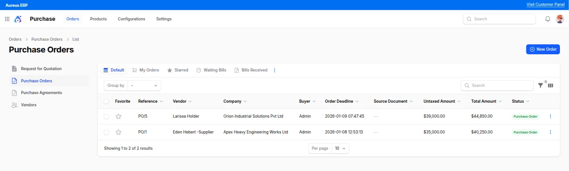Click company Orion Industrial Solutions Pvt Ltd

(253, 116)
